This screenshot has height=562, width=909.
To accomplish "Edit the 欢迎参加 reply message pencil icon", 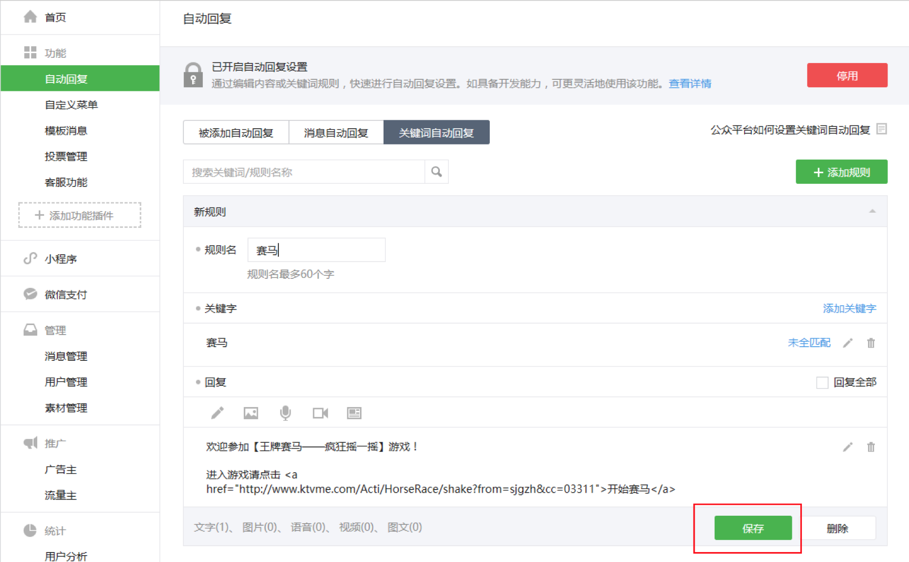I will point(848,447).
